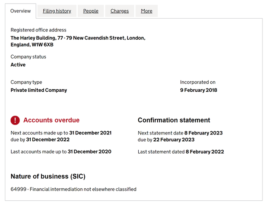Click the Accounts overdue heading text

tap(51, 120)
